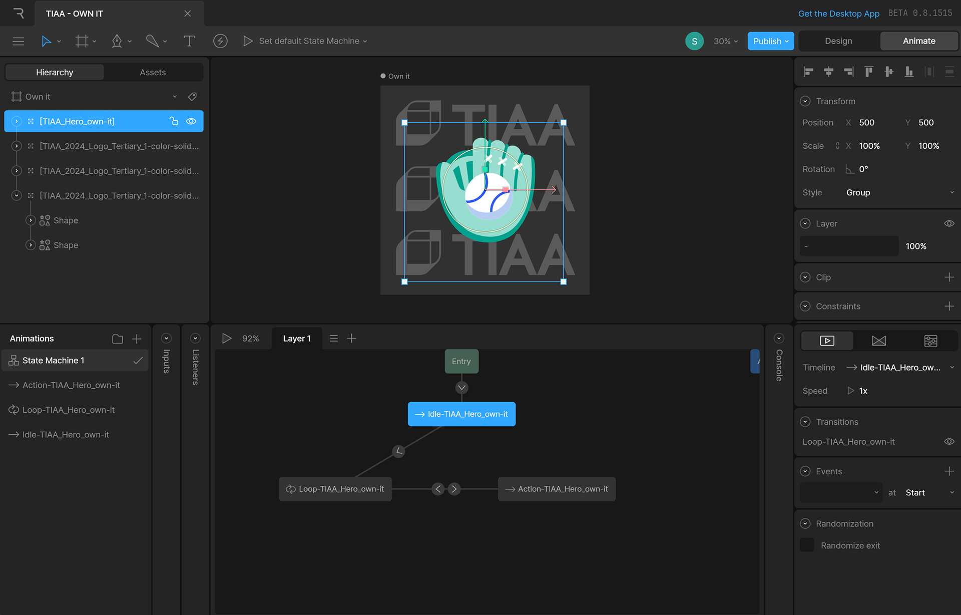Expand the first Shape tree item
This screenshot has width=961, height=615.
pyautogui.click(x=31, y=220)
